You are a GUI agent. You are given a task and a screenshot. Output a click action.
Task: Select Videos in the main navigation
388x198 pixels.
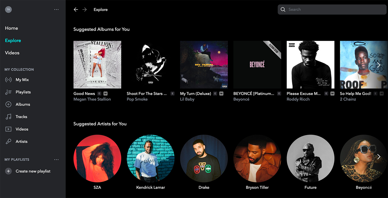tap(12, 53)
